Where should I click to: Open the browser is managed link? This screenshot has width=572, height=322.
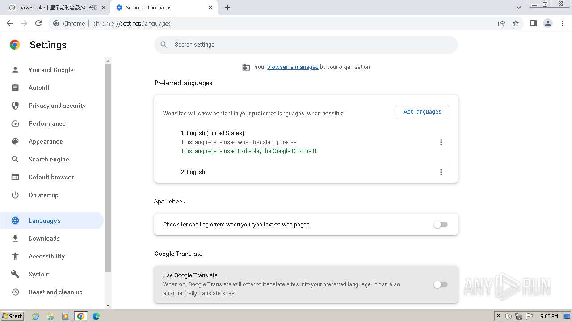point(293,67)
